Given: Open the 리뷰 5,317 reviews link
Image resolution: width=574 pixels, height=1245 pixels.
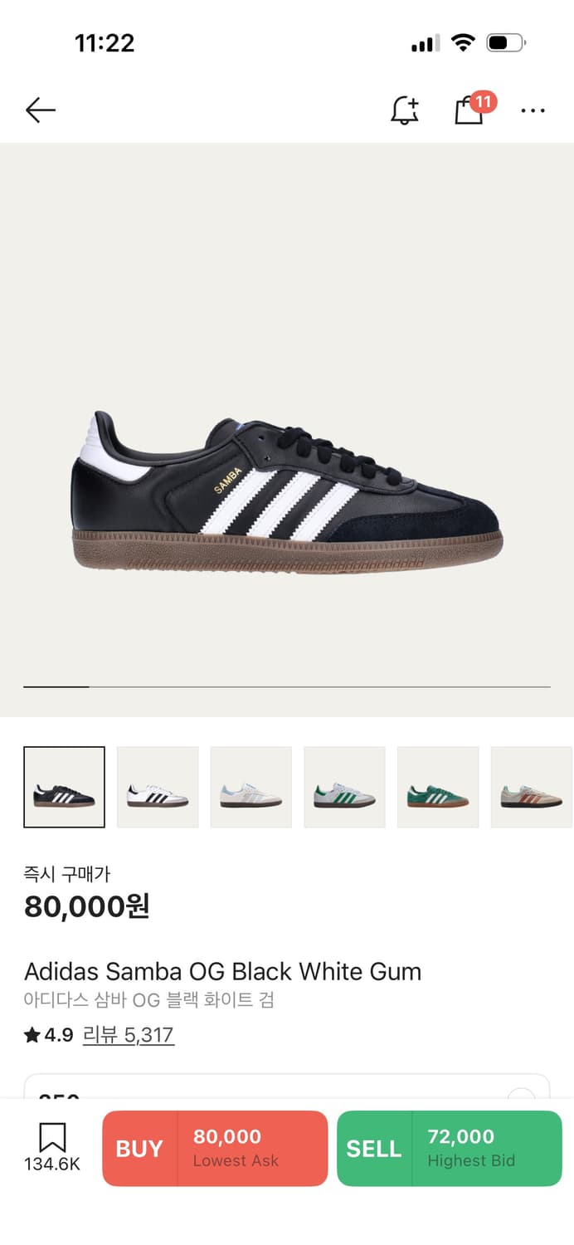Looking at the screenshot, I should click(129, 1035).
